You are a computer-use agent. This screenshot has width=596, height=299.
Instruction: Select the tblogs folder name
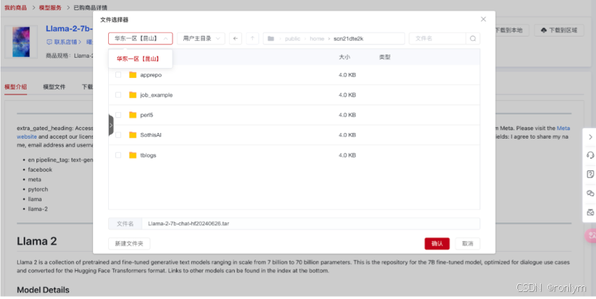coord(148,155)
